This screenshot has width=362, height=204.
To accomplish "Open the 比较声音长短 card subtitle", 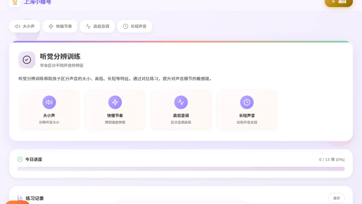I will (x=247, y=122).
